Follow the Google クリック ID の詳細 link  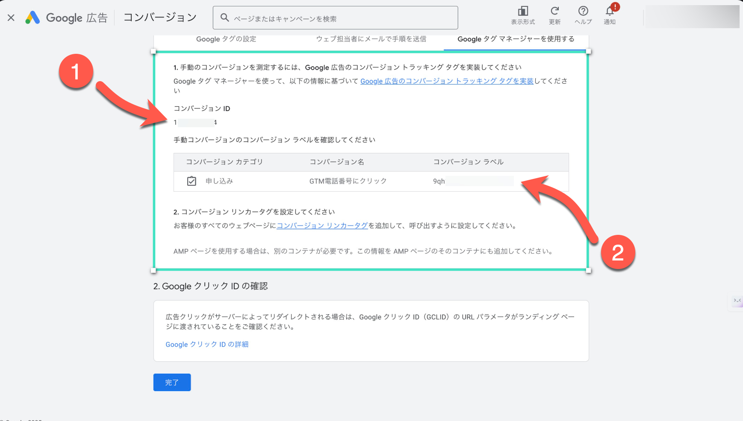click(x=207, y=344)
